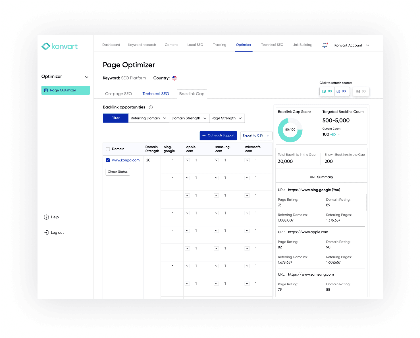Uncheck the www.konga.com row checkbox
This screenshot has height=338, width=420.
108,160
